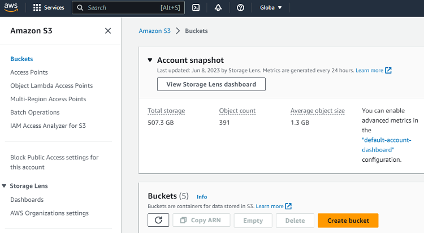Open the notifications bell
The image size is (424, 233).
(x=218, y=8)
